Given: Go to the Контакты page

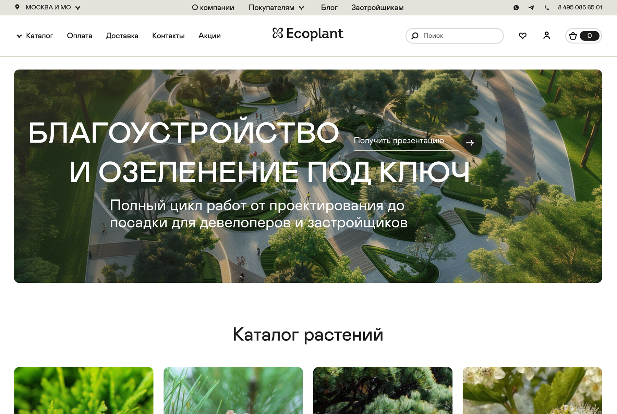Looking at the screenshot, I should coord(168,36).
